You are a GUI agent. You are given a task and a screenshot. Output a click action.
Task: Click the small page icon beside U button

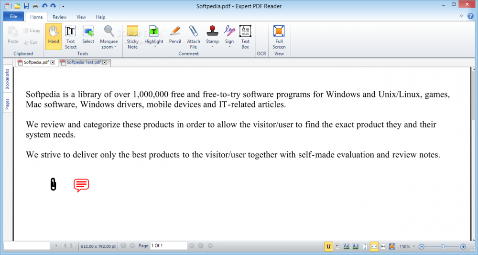337,246
